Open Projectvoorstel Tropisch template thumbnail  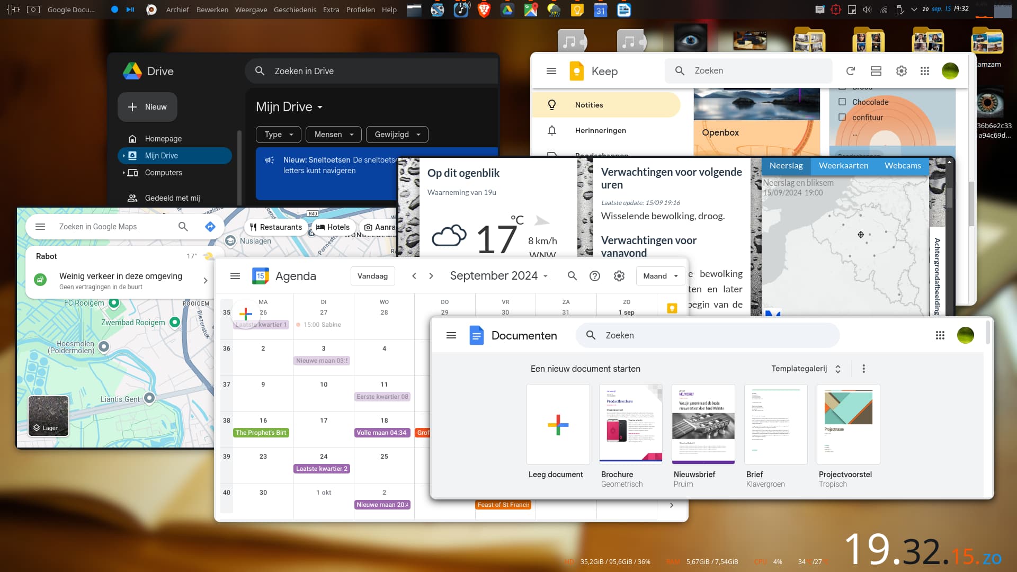[x=848, y=424]
